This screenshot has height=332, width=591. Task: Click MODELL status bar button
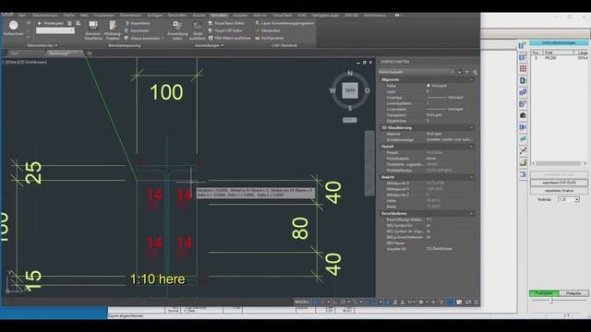[x=302, y=302]
